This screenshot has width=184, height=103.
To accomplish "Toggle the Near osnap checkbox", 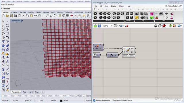I will tap(9, 96).
